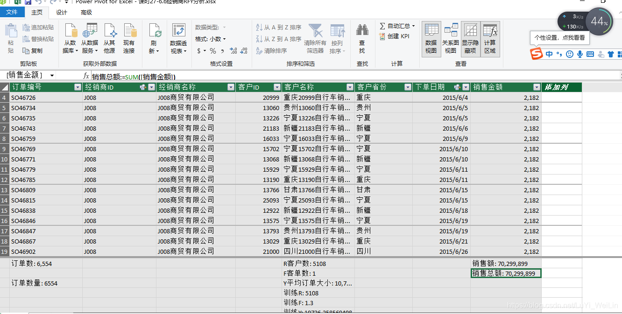Open filter dropdown on 客户ID column
This screenshot has width=622, height=314.
point(277,87)
